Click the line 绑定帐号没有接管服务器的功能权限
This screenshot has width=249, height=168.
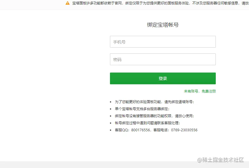point(155,116)
